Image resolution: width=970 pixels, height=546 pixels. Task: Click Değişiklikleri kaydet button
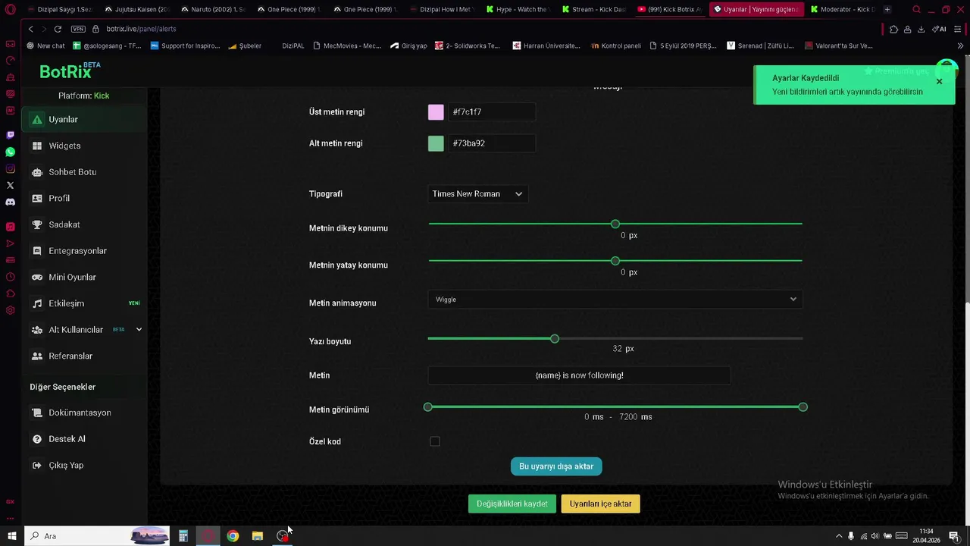512,504
